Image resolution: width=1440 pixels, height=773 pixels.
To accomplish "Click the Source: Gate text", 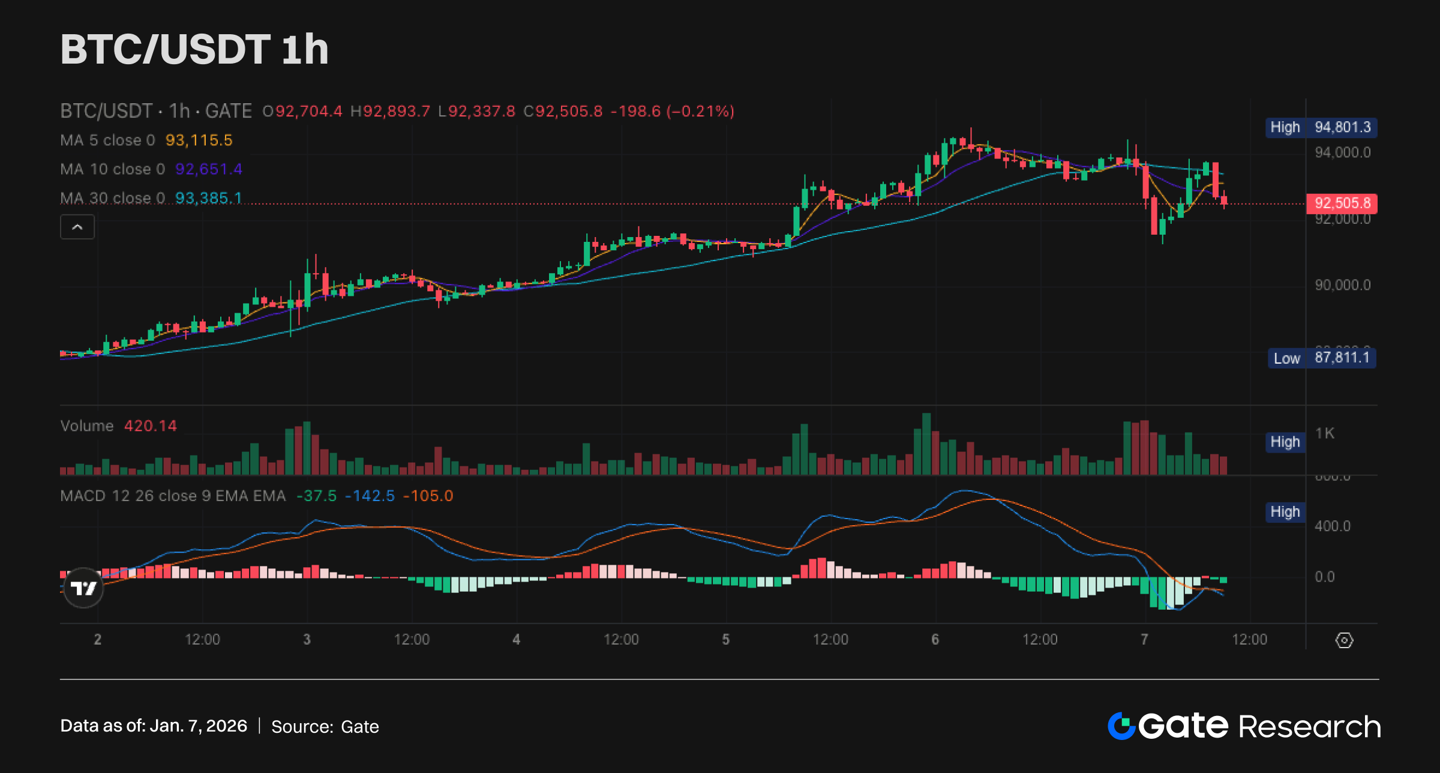I will coord(325,727).
